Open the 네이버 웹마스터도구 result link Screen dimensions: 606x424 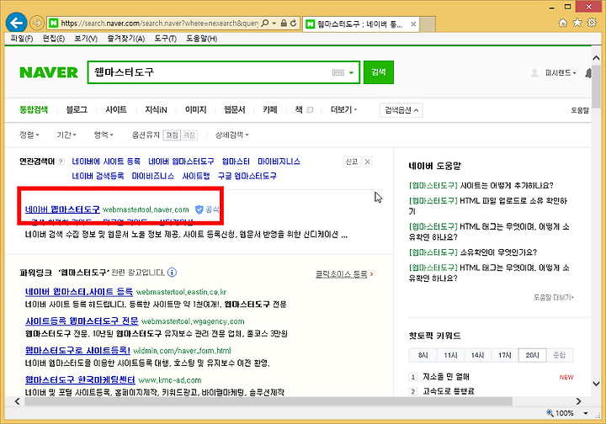click(62, 209)
